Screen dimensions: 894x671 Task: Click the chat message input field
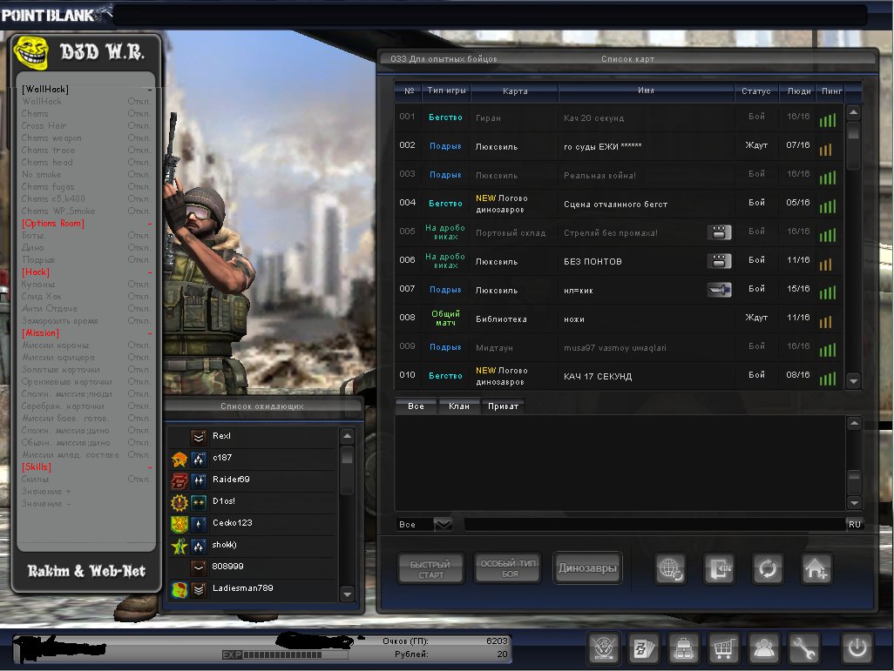(654, 524)
